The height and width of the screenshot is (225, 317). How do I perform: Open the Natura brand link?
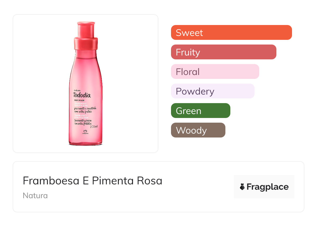[x=35, y=195]
